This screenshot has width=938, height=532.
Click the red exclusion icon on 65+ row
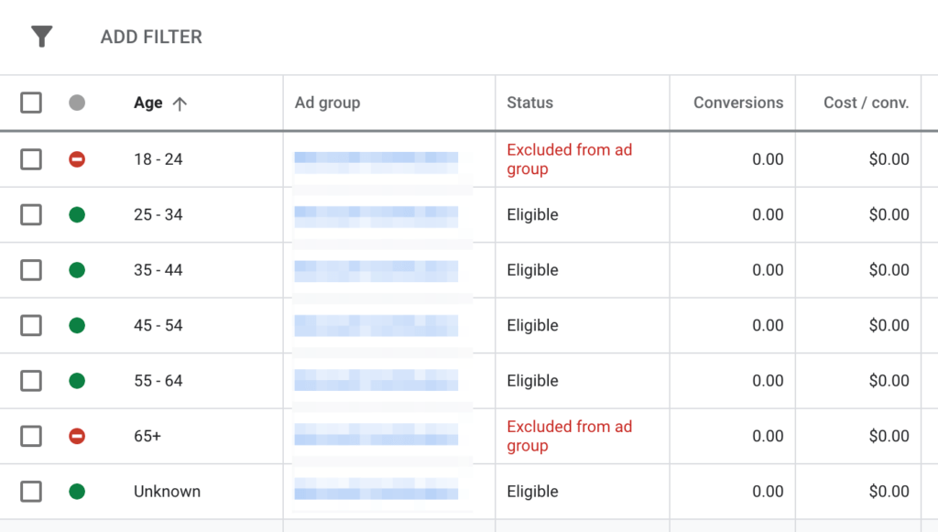[77, 436]
